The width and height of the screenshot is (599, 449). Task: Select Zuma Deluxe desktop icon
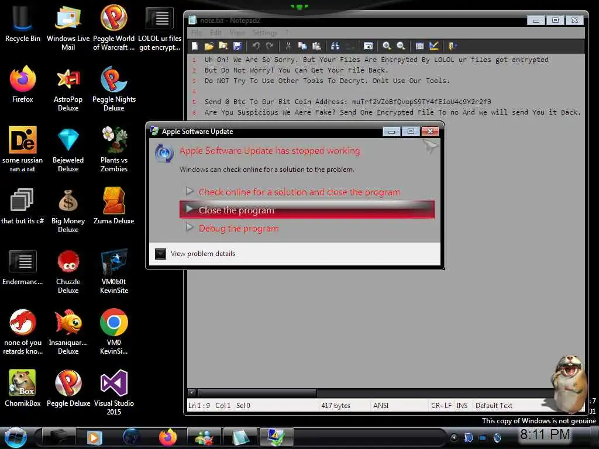click(x=114, y=206)
